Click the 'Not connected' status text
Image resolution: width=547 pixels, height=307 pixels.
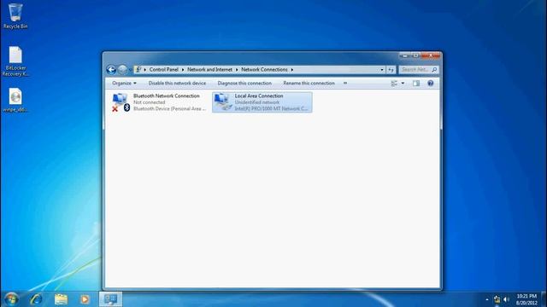149,102
